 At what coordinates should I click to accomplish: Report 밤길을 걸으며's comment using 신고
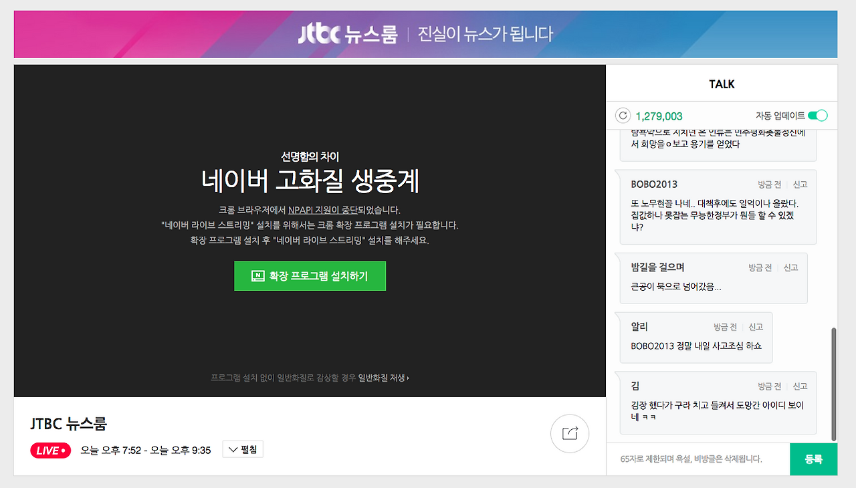click(790, 267)
